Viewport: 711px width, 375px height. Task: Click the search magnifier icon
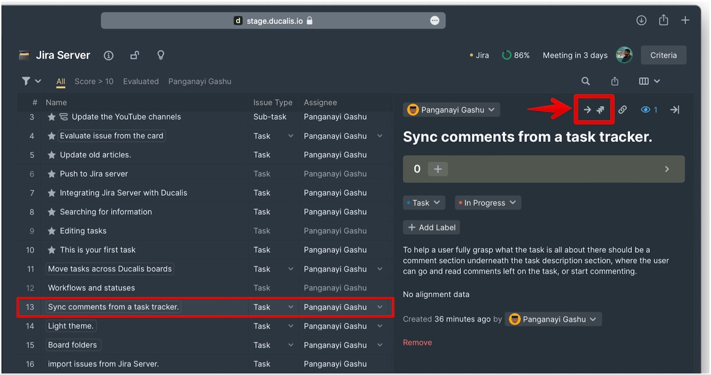[x=586, y=81]
